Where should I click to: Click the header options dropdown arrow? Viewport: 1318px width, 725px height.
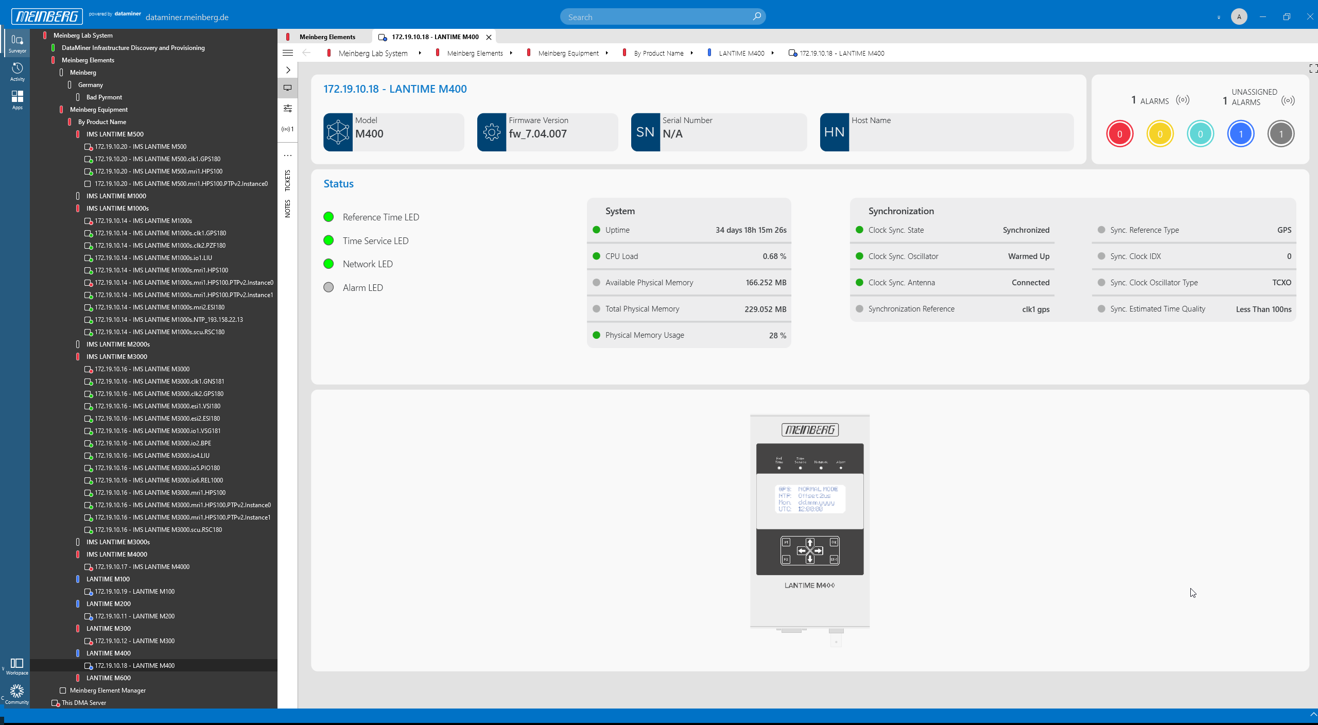point(1219,18)
